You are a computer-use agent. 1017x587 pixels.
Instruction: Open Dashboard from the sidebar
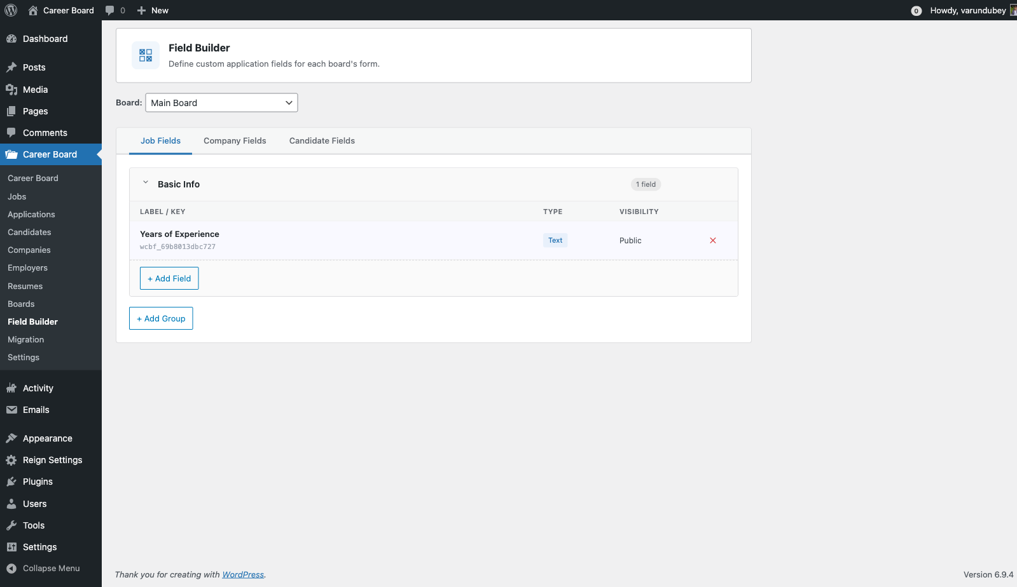[45, 39]
